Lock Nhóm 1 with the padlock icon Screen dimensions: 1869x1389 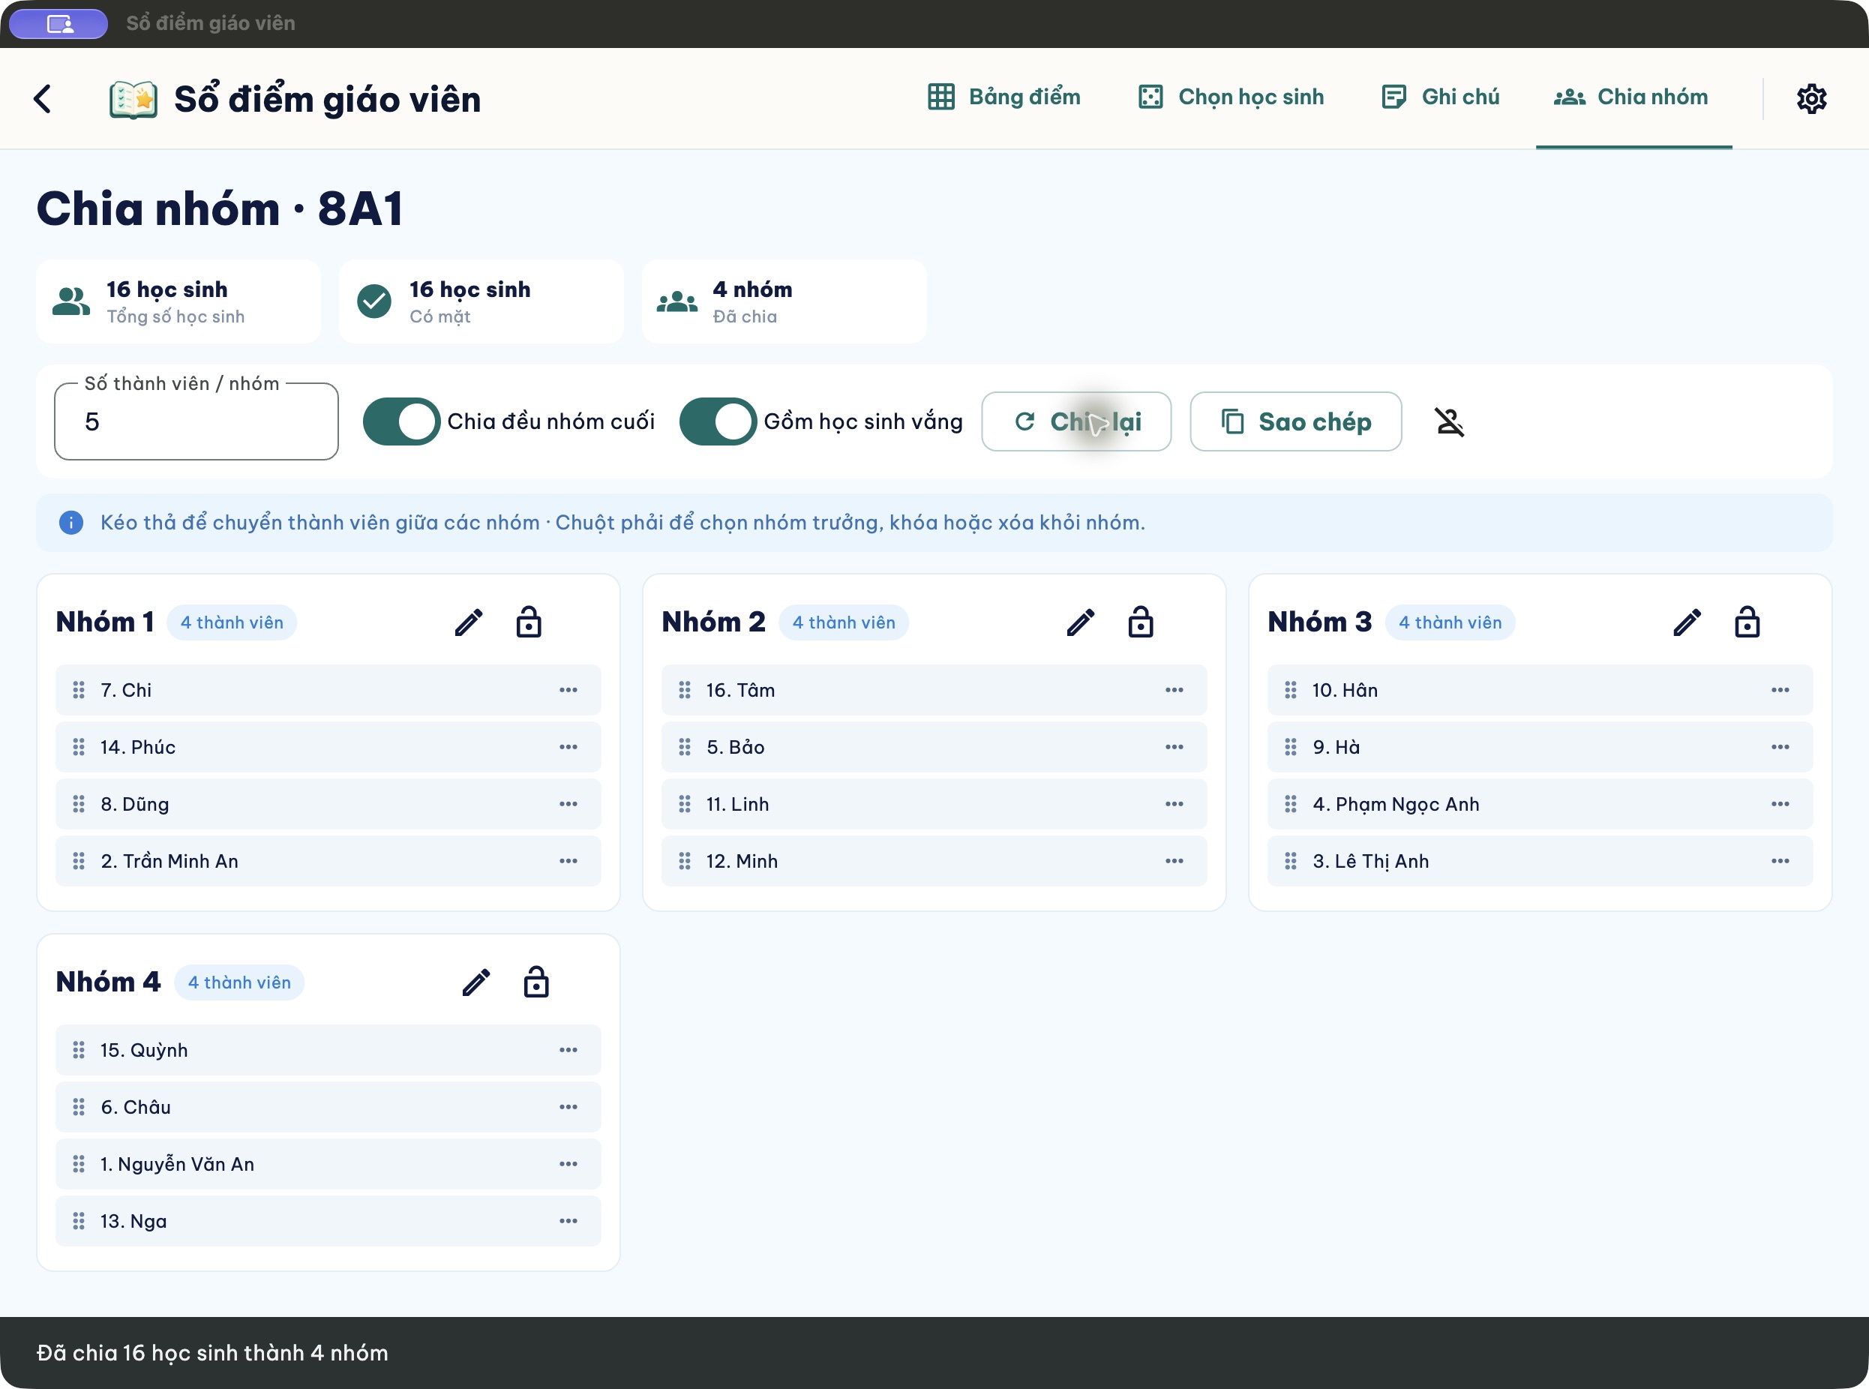[529, 622]
